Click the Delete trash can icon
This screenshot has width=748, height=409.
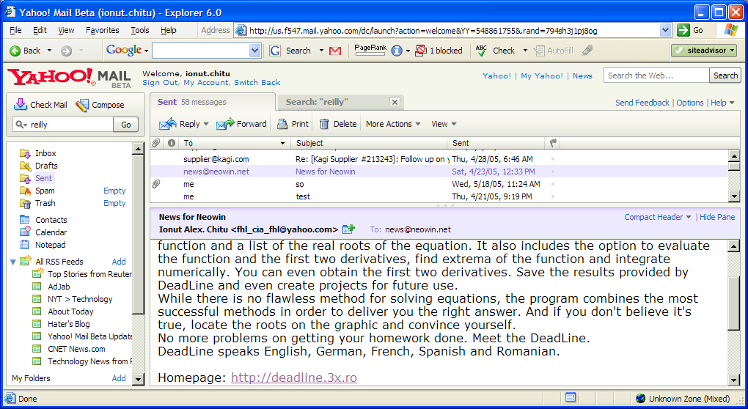click(324, 124)
